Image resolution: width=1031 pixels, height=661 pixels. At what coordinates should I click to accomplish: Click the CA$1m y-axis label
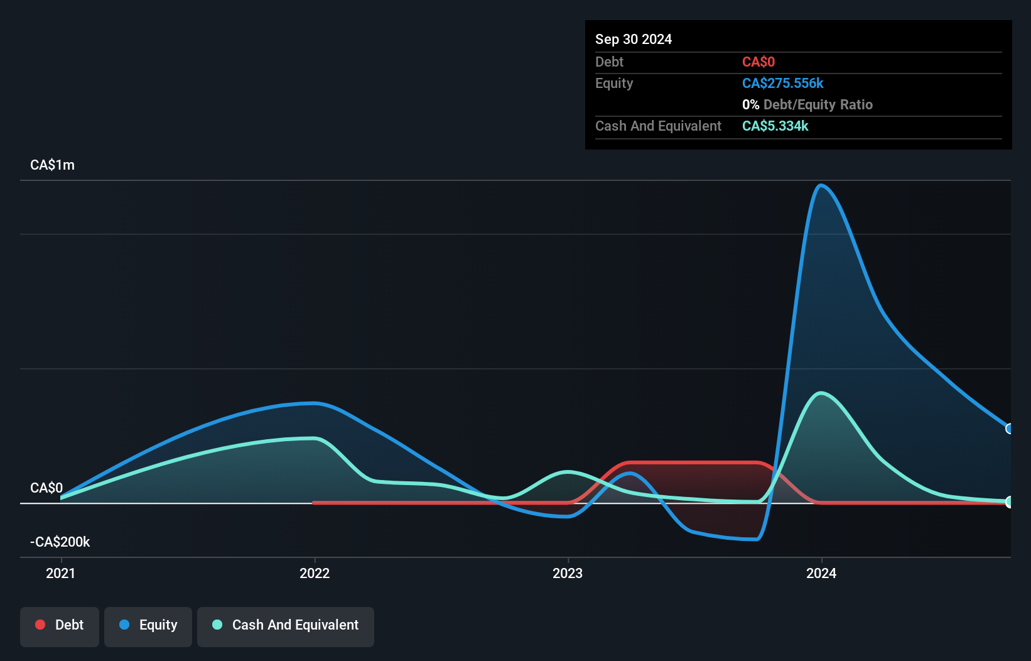click(52, 165)
